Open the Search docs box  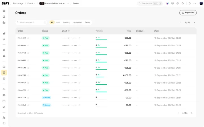[x=150, y=3]
